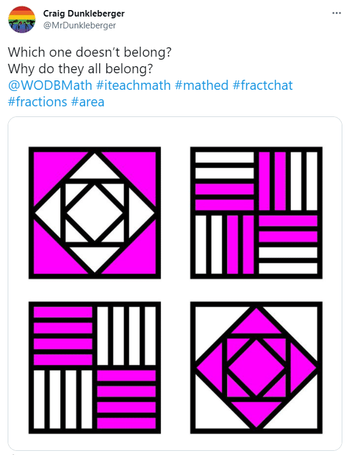350x455 pixels.
Task: Open the #fractions hashtag
Action: tap(37, 102)
